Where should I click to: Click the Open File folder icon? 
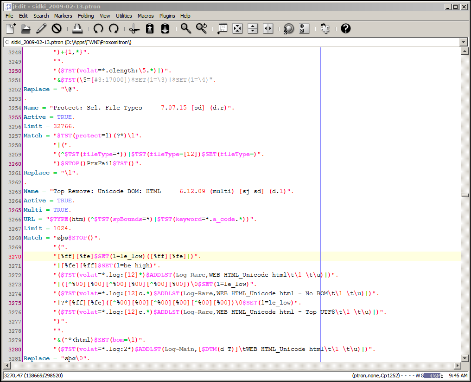coord(26,29)
